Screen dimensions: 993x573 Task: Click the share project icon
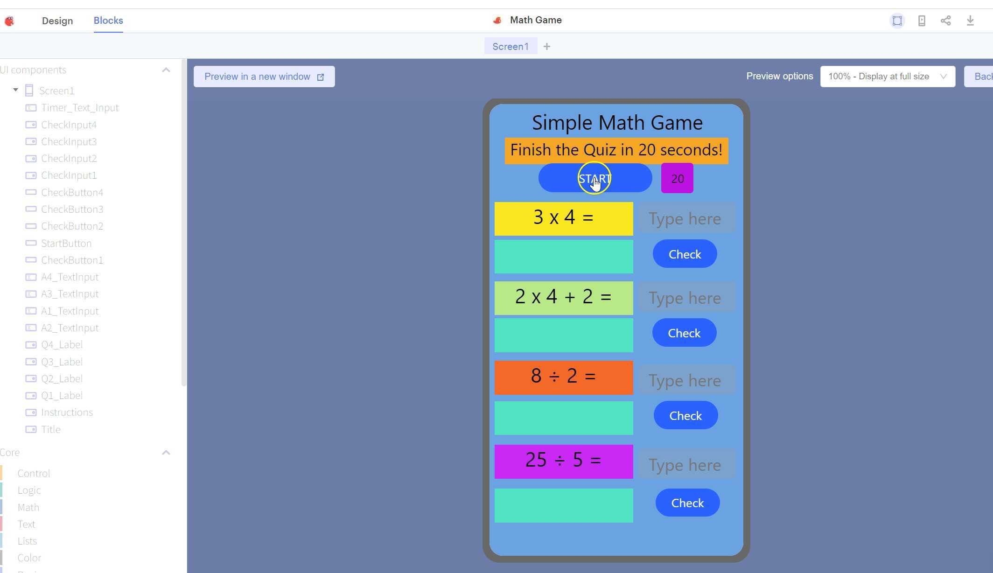(x=946, y=21)
